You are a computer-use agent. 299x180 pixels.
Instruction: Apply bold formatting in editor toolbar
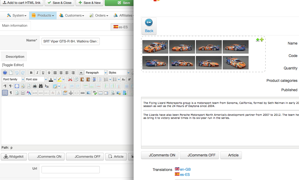click(x=31, y=73)
